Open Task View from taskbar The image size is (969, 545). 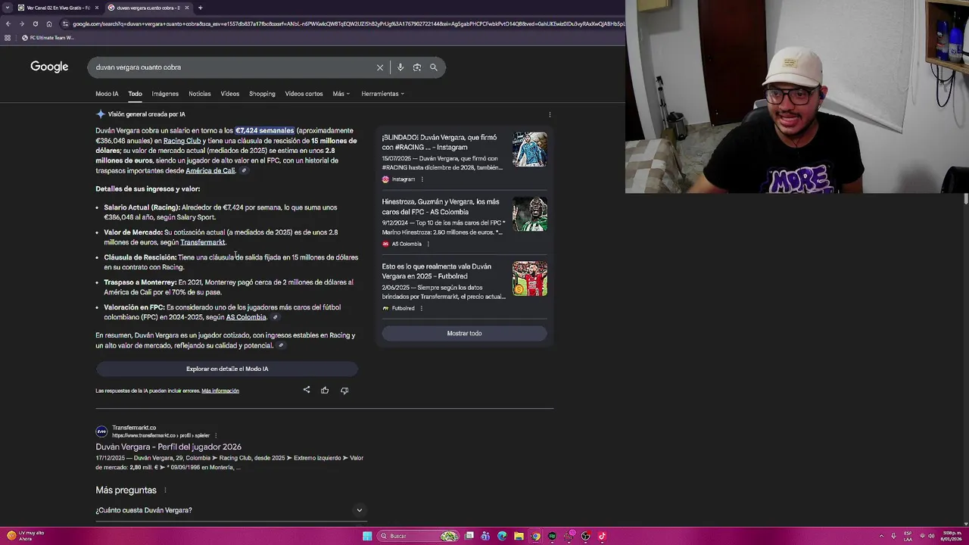tap(469, 536)
